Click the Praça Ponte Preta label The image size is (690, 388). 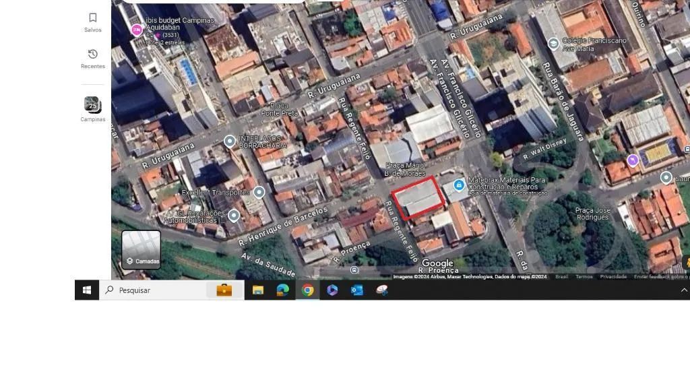click(280, 110)
